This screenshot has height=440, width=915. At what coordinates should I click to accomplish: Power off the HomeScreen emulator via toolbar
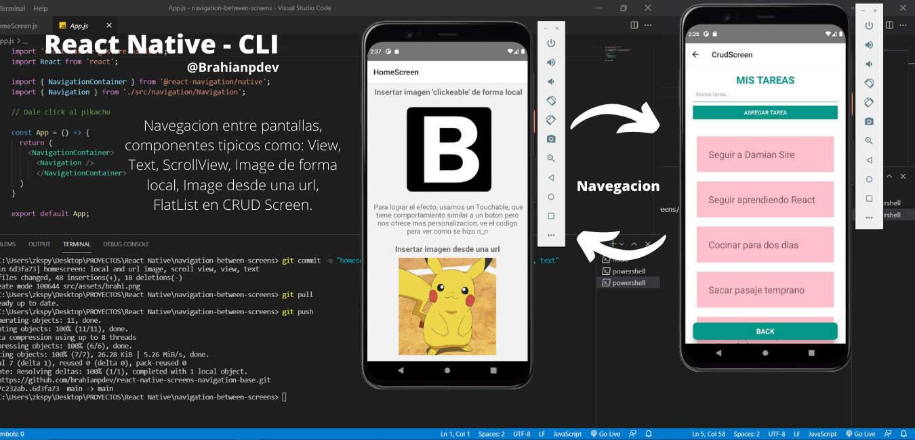[551, 43]
